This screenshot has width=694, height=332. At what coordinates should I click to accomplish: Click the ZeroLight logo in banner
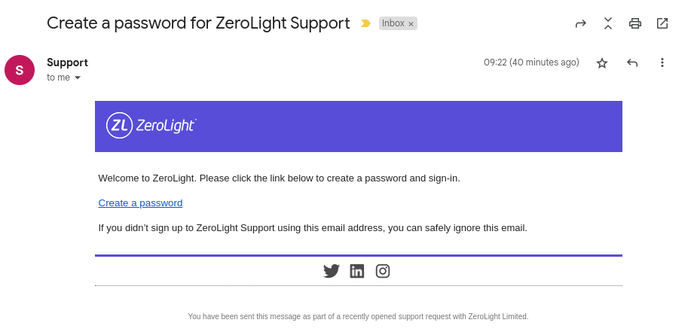[x=151, y=126]
